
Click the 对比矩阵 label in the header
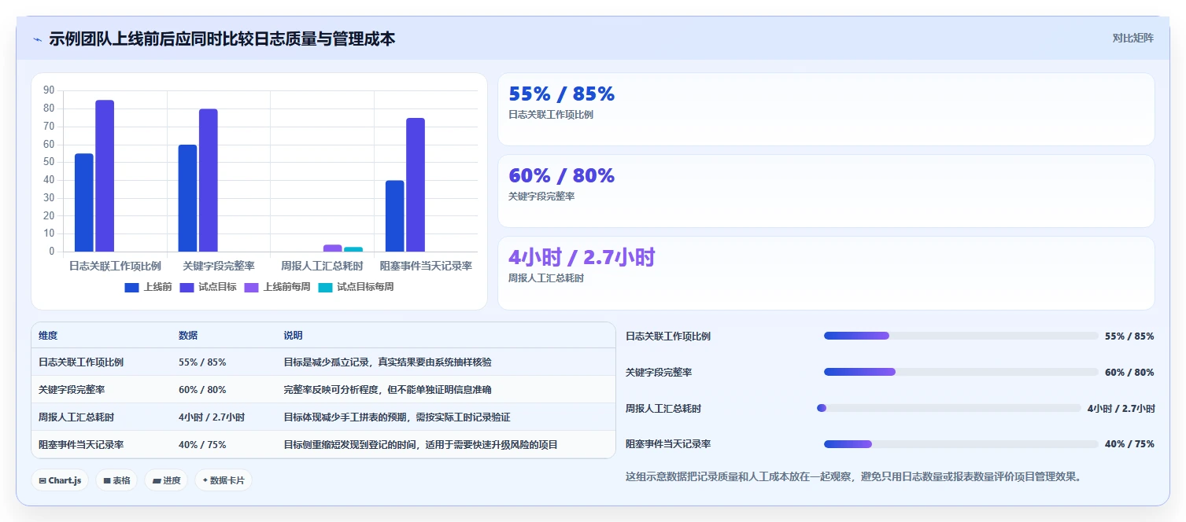[x=1133, y=39]
